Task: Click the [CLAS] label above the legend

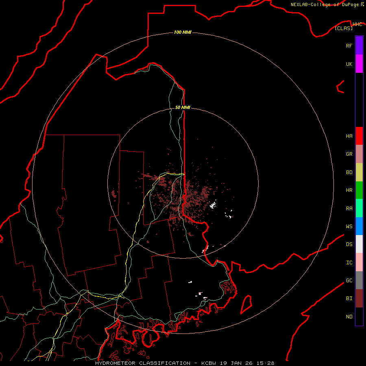Action: [x=344, y=28]
